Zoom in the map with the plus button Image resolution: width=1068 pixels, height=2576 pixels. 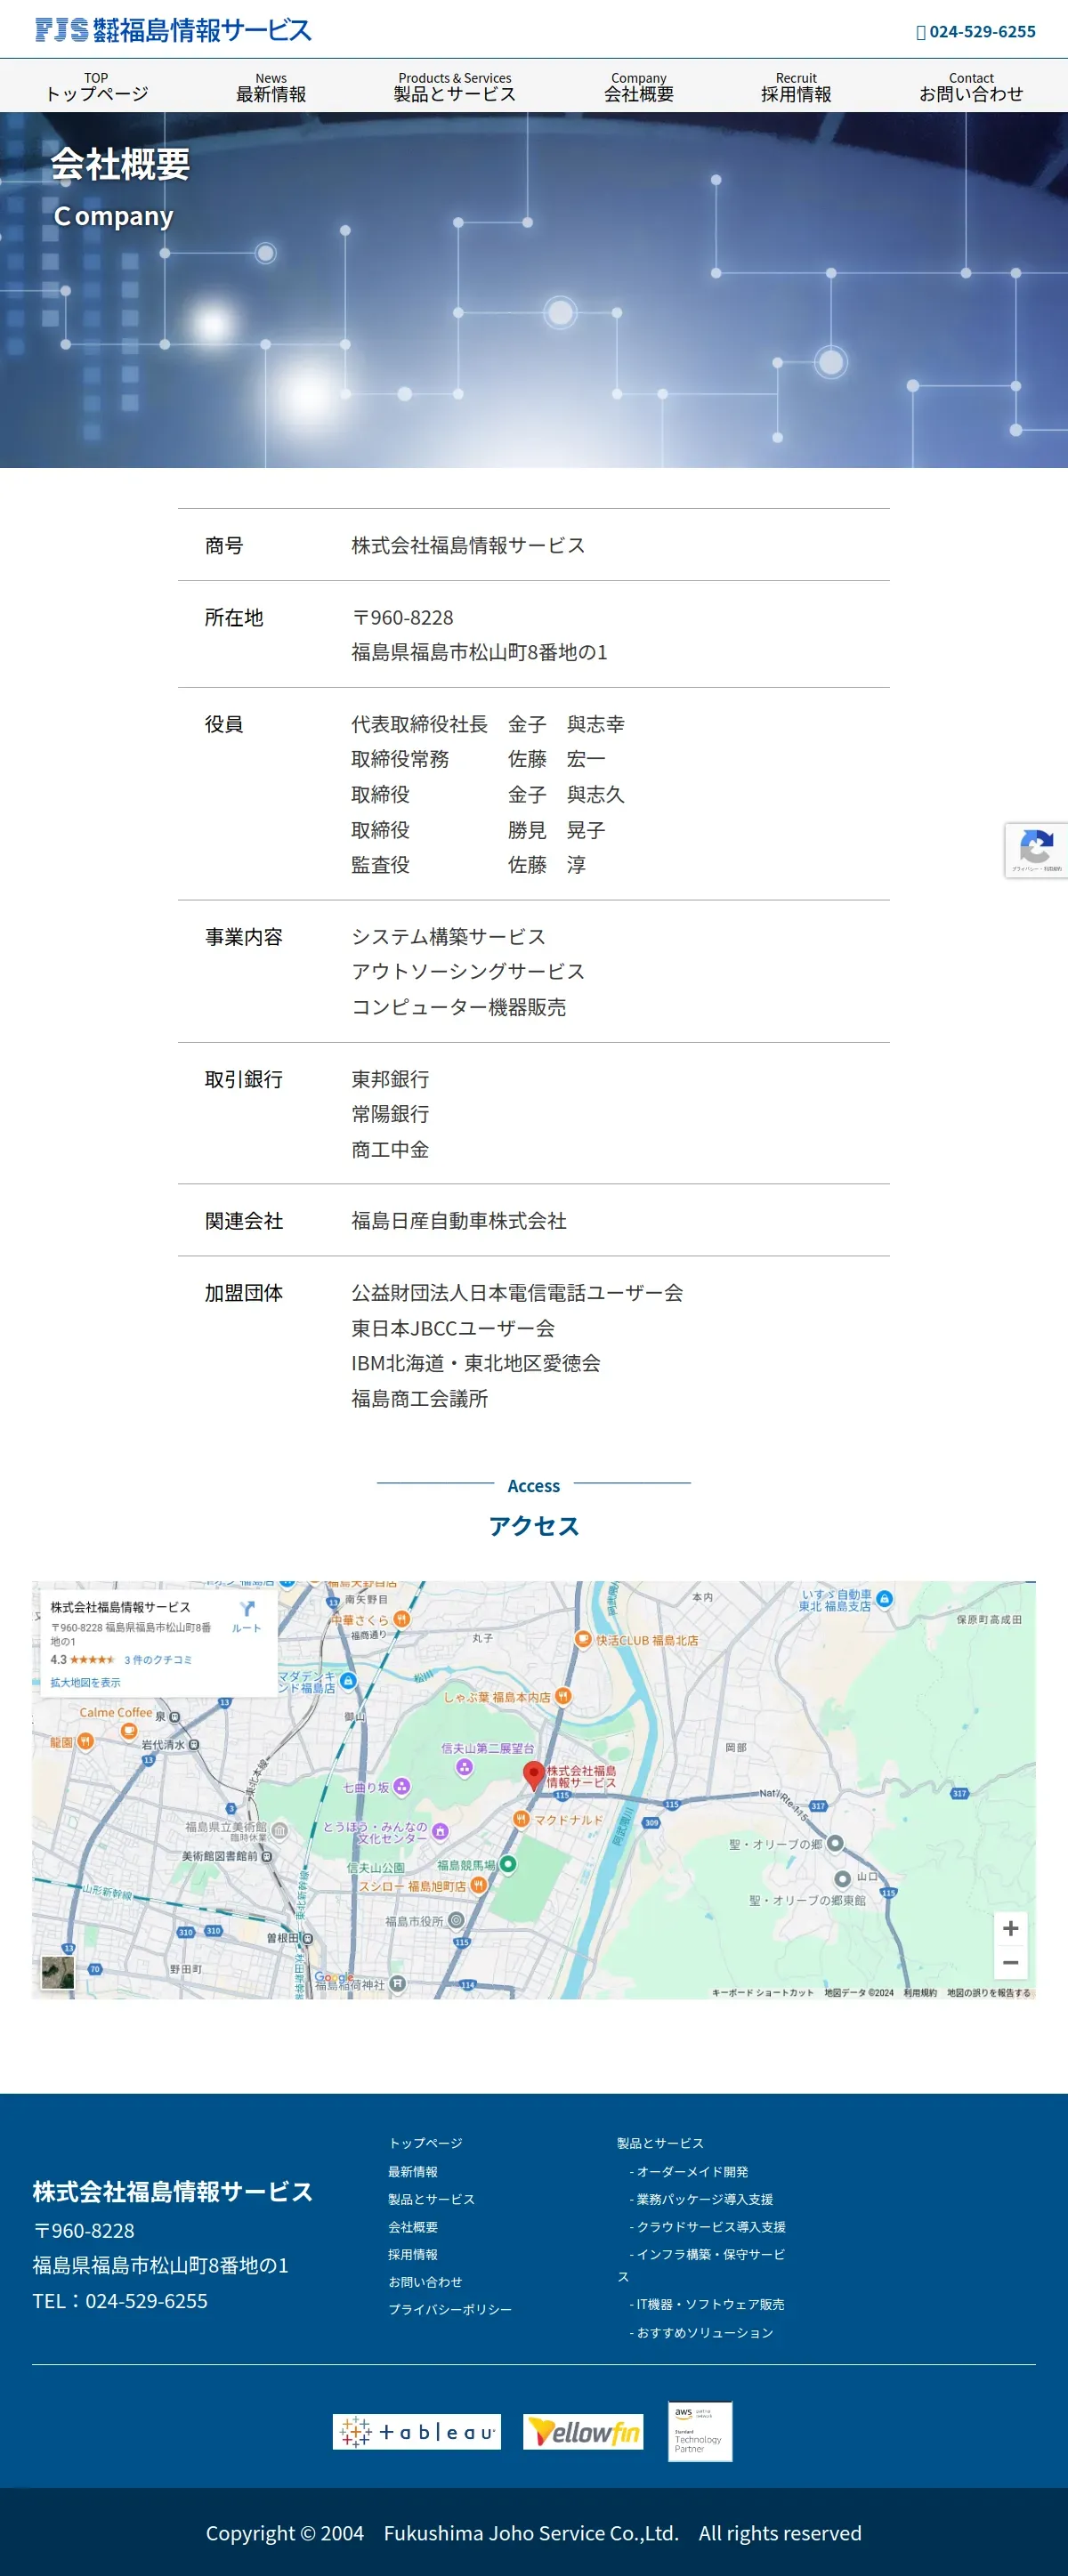click(x=1010, y=1928)
